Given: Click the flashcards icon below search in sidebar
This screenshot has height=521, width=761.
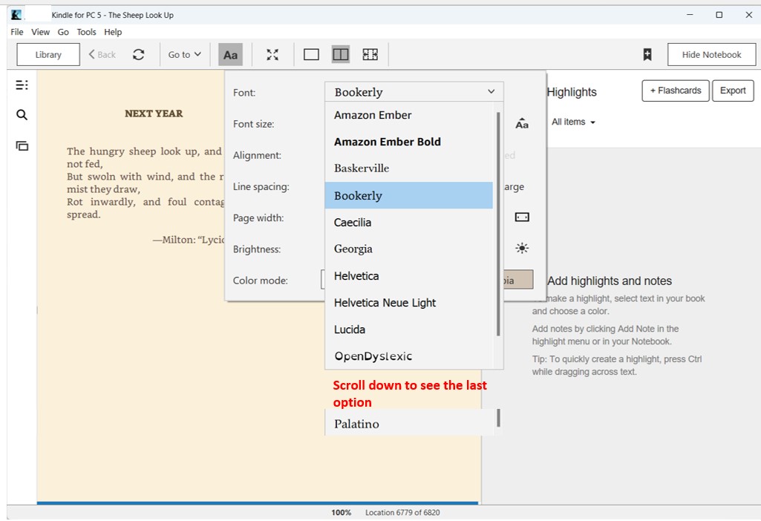Looking at the screenshot, I should pos(22,147).
